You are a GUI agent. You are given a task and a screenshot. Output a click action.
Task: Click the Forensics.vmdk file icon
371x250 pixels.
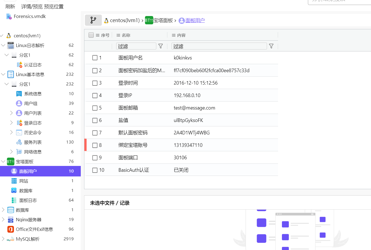point(9,17)
